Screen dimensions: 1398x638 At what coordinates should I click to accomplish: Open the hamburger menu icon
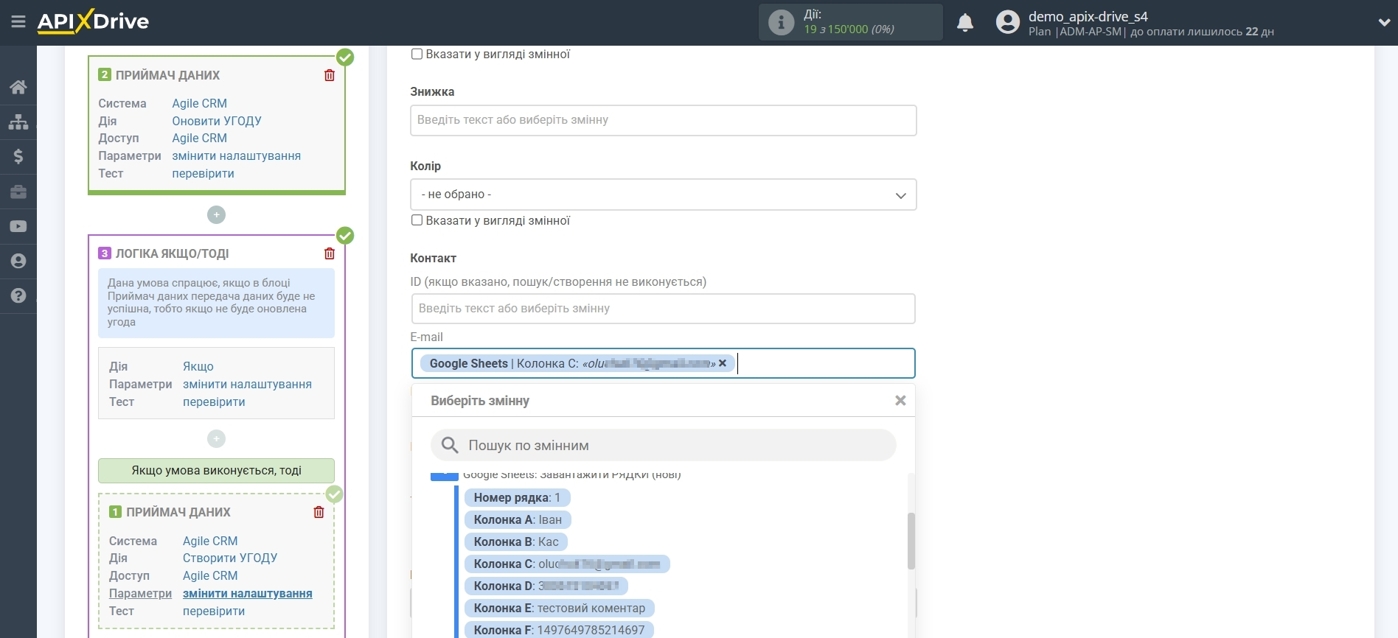point(18,22)
